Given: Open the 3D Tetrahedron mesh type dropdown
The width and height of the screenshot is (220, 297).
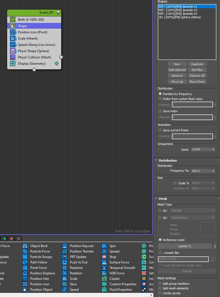Looking at the screenshot, I should click(193, 218).
